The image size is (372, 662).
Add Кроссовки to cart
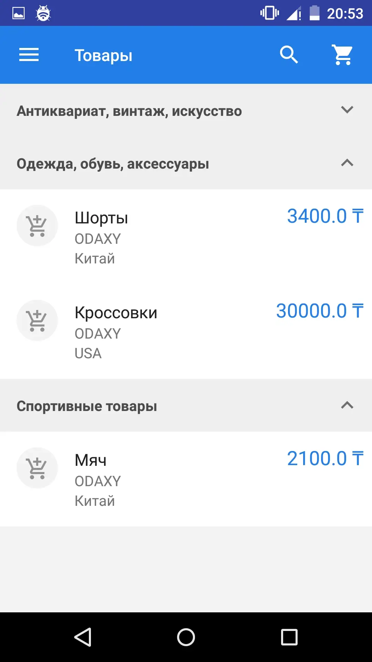click(37, 321)
